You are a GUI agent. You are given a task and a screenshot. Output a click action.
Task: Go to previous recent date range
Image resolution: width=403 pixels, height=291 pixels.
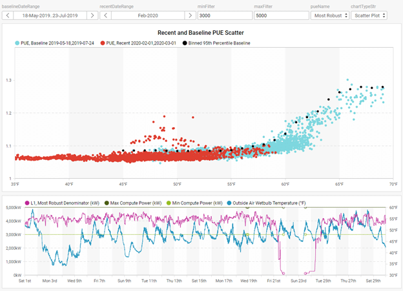[x=105, y=15]
